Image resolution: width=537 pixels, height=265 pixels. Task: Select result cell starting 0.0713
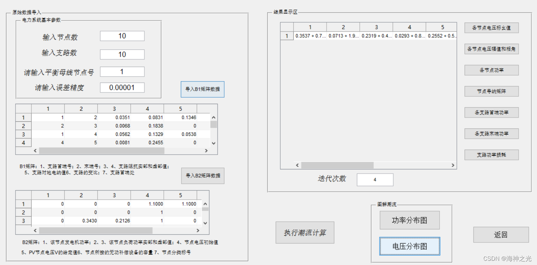(343, 36)
